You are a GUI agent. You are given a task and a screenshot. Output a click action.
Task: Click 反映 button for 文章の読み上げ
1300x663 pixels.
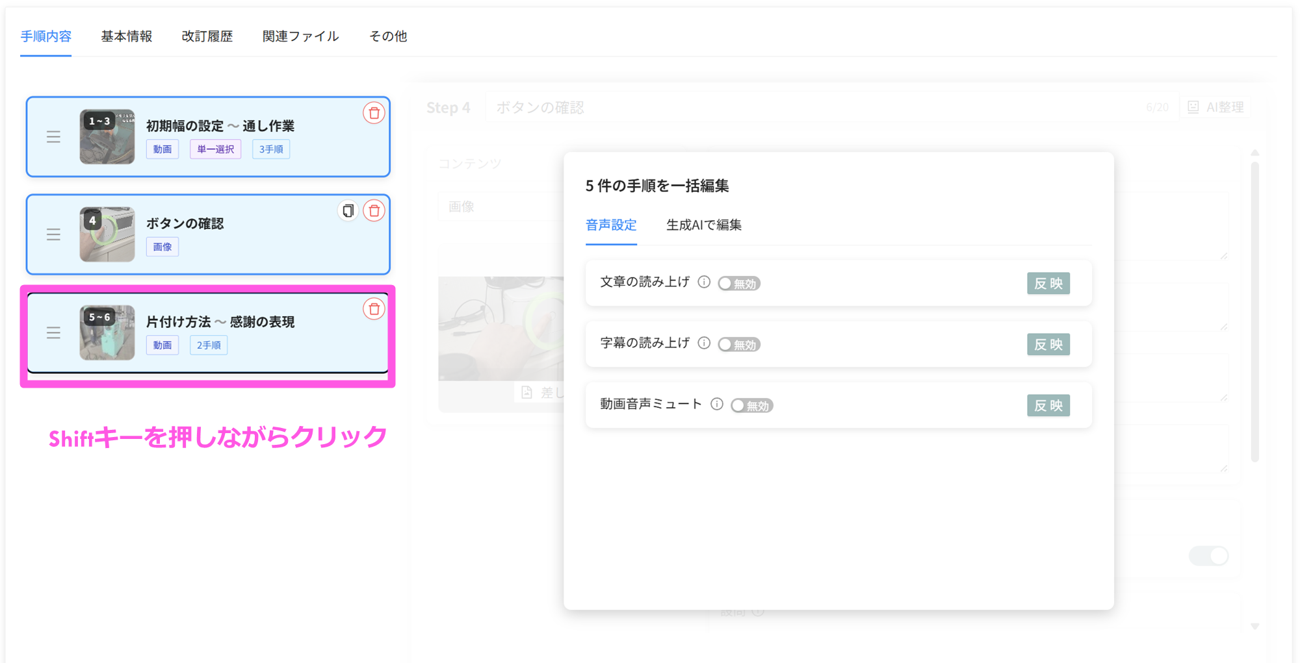click(x=1048, y=284)
